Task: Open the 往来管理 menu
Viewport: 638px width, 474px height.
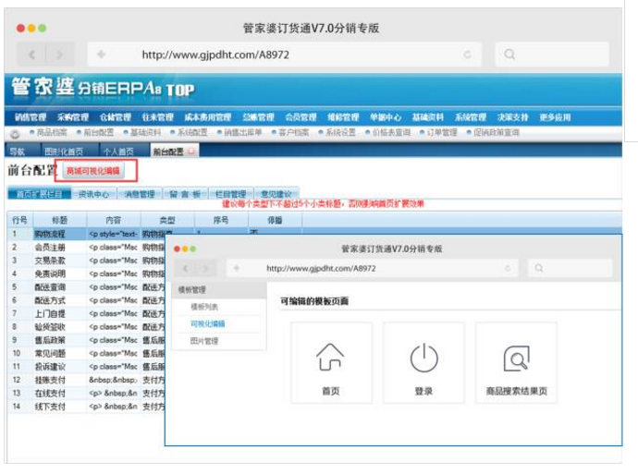Action: pyautogui.click(x=158, y=117)
